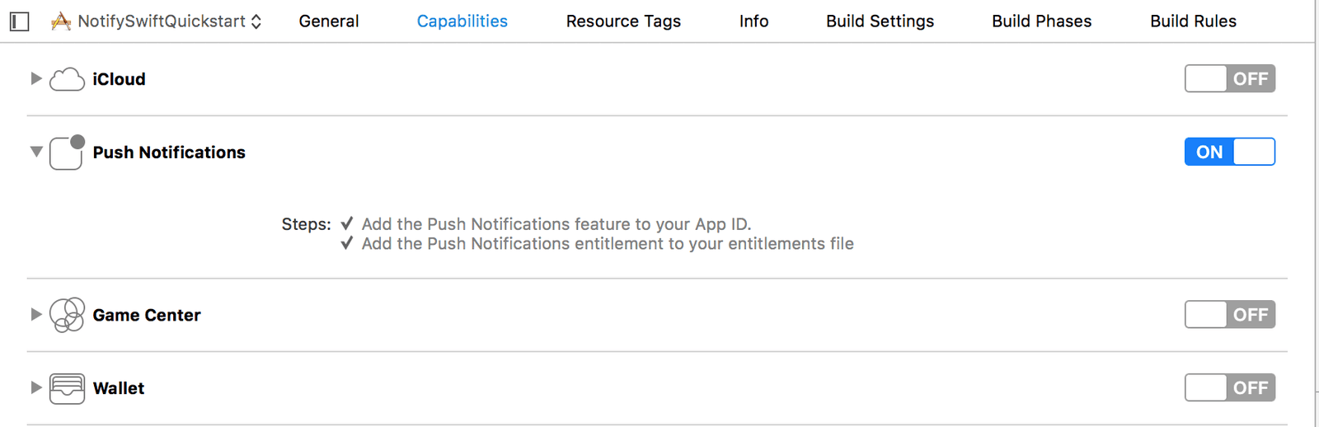Turn on the iCloud capability switch
The height and width of the screenshot is (427, 1319).
coord(1229,79)
